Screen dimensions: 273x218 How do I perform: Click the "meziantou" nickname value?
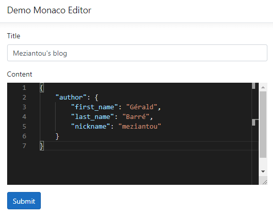(x=140, y=126)
